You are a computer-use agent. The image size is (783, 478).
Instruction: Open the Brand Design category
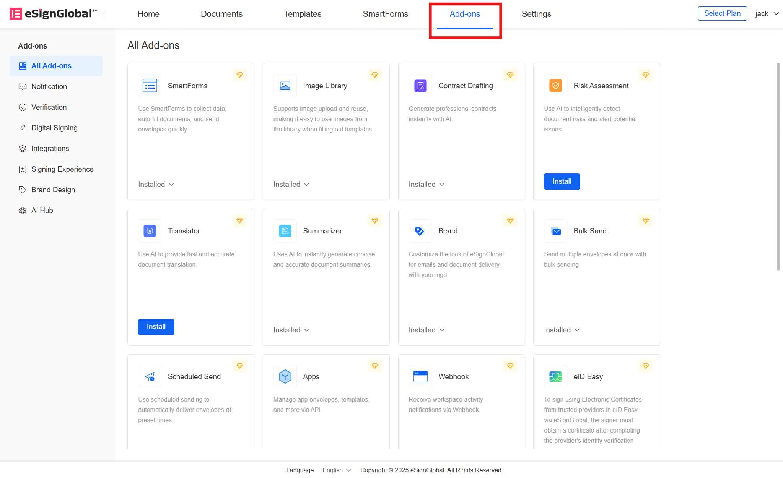(x=56, y=190)
